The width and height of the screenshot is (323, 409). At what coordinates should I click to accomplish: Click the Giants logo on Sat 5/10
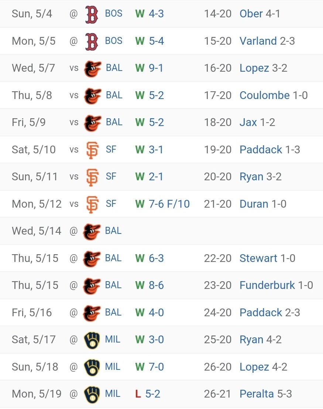click(92, 150)
